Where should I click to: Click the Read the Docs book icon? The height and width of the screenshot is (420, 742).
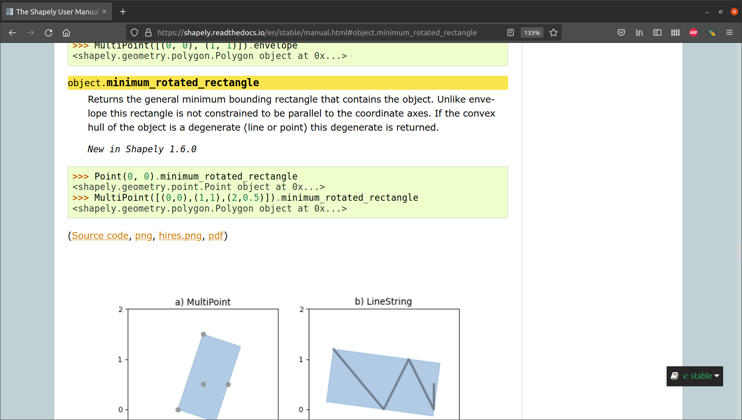coord(675,376)
